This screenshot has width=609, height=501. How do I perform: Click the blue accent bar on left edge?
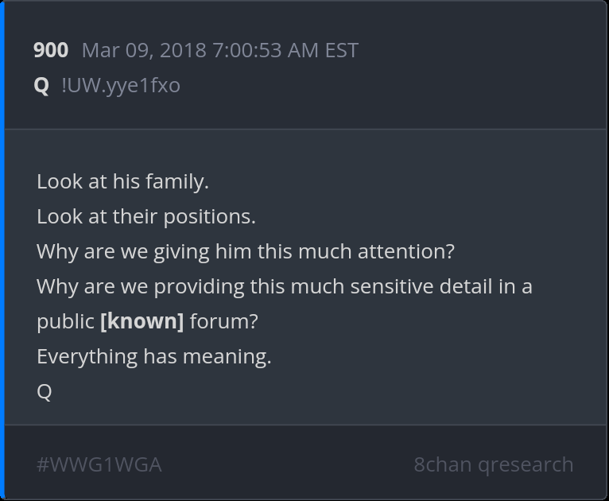(x=2, y=250)
